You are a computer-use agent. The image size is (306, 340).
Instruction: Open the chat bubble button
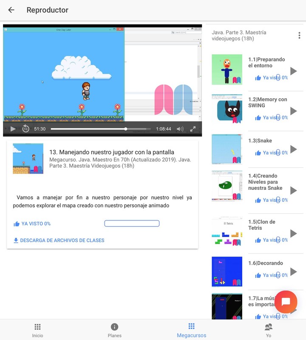click(x=286, y=302)
